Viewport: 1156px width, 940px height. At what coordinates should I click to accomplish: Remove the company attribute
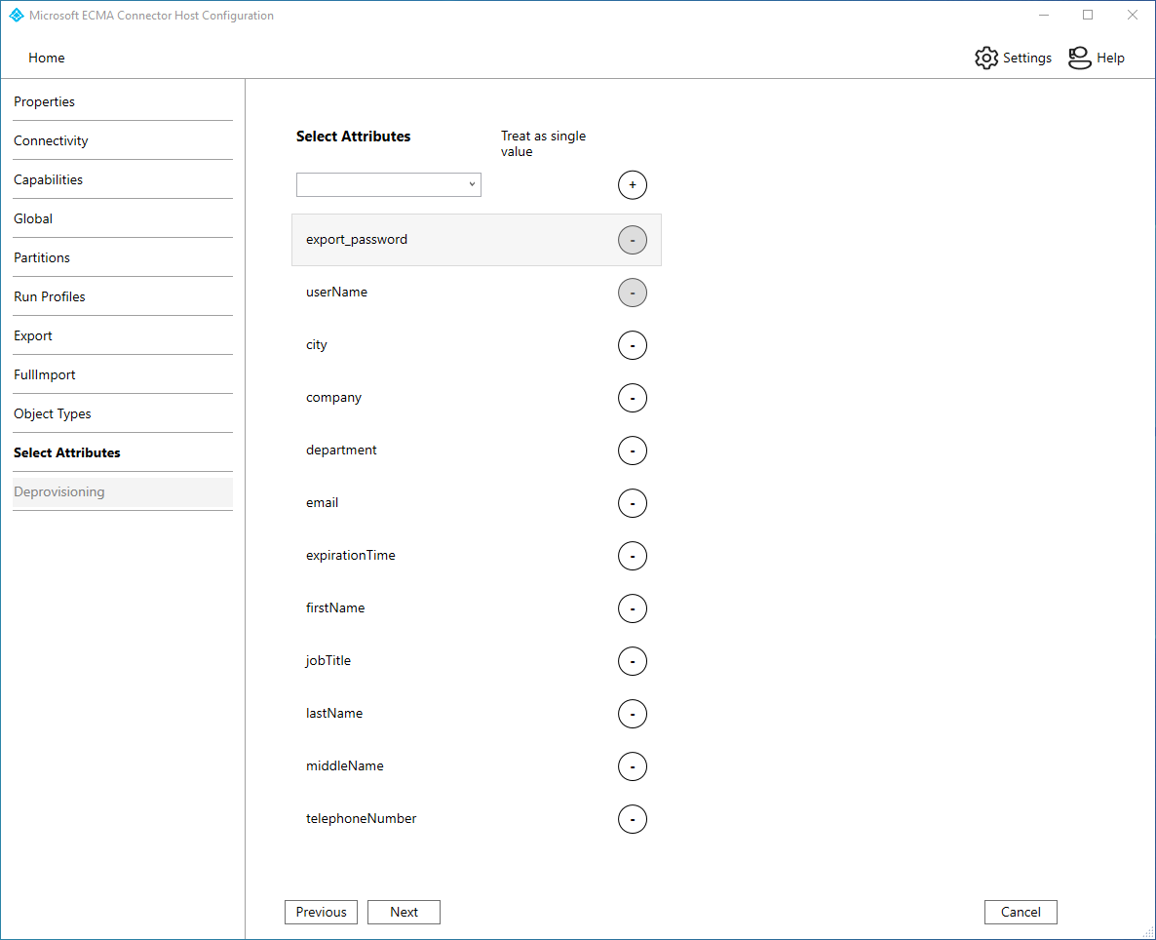coord(632,398)
